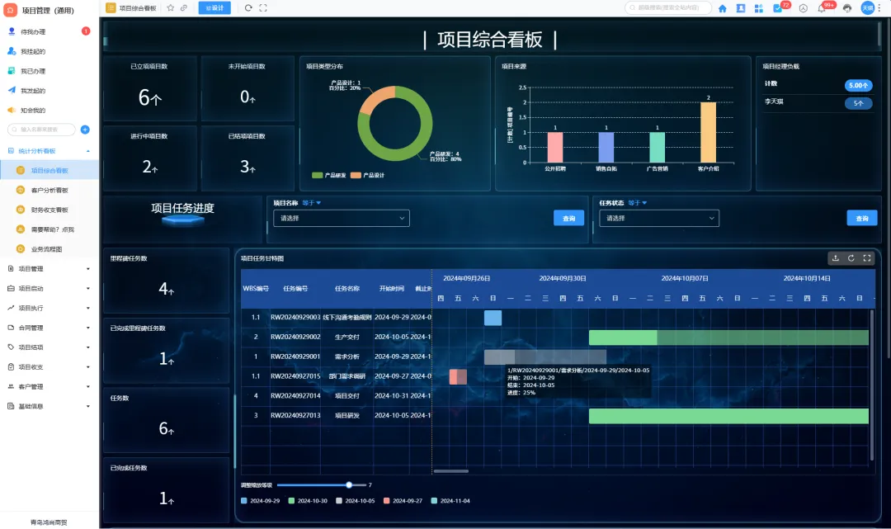Click 查询 button next to 任务状态 filter
Viewport: 891px width, 529px height.
(861, 219)
